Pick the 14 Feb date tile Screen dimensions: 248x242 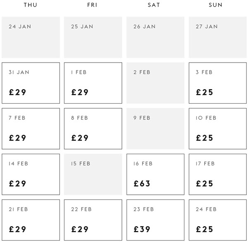31,174
